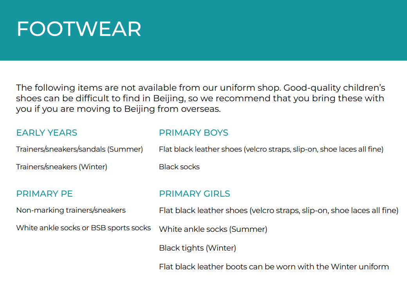Screen dimensions: 407x285
Task: Click White ankle socks (Summer) text
Action: 213,229
